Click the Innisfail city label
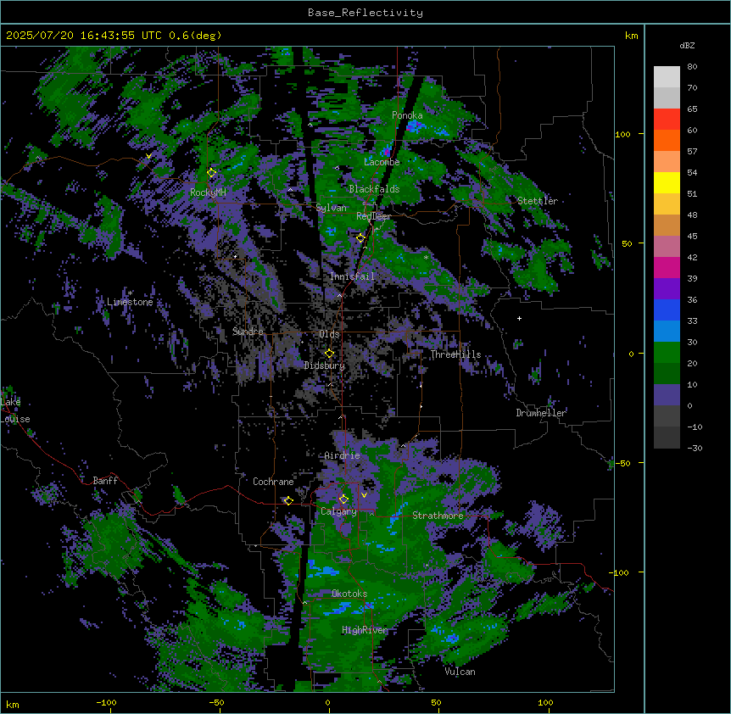The image size is (731, 714). pos(352,276)
